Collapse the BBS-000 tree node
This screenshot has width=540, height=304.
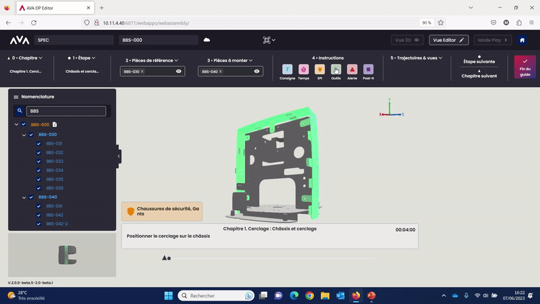[x=16, y=124]
